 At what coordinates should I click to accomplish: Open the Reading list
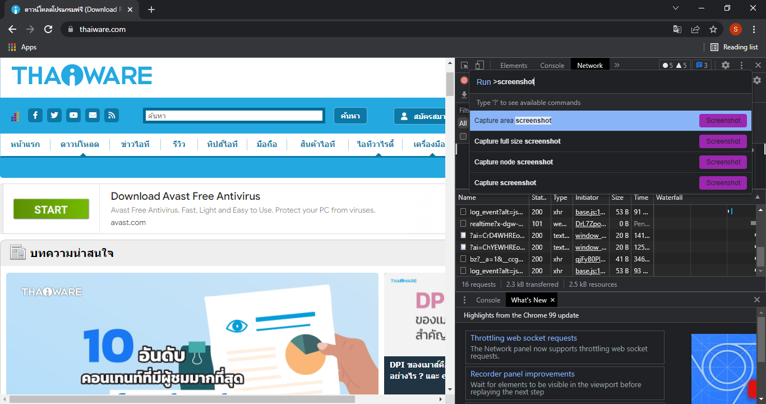pyautogui.click(x=734, y=47)
